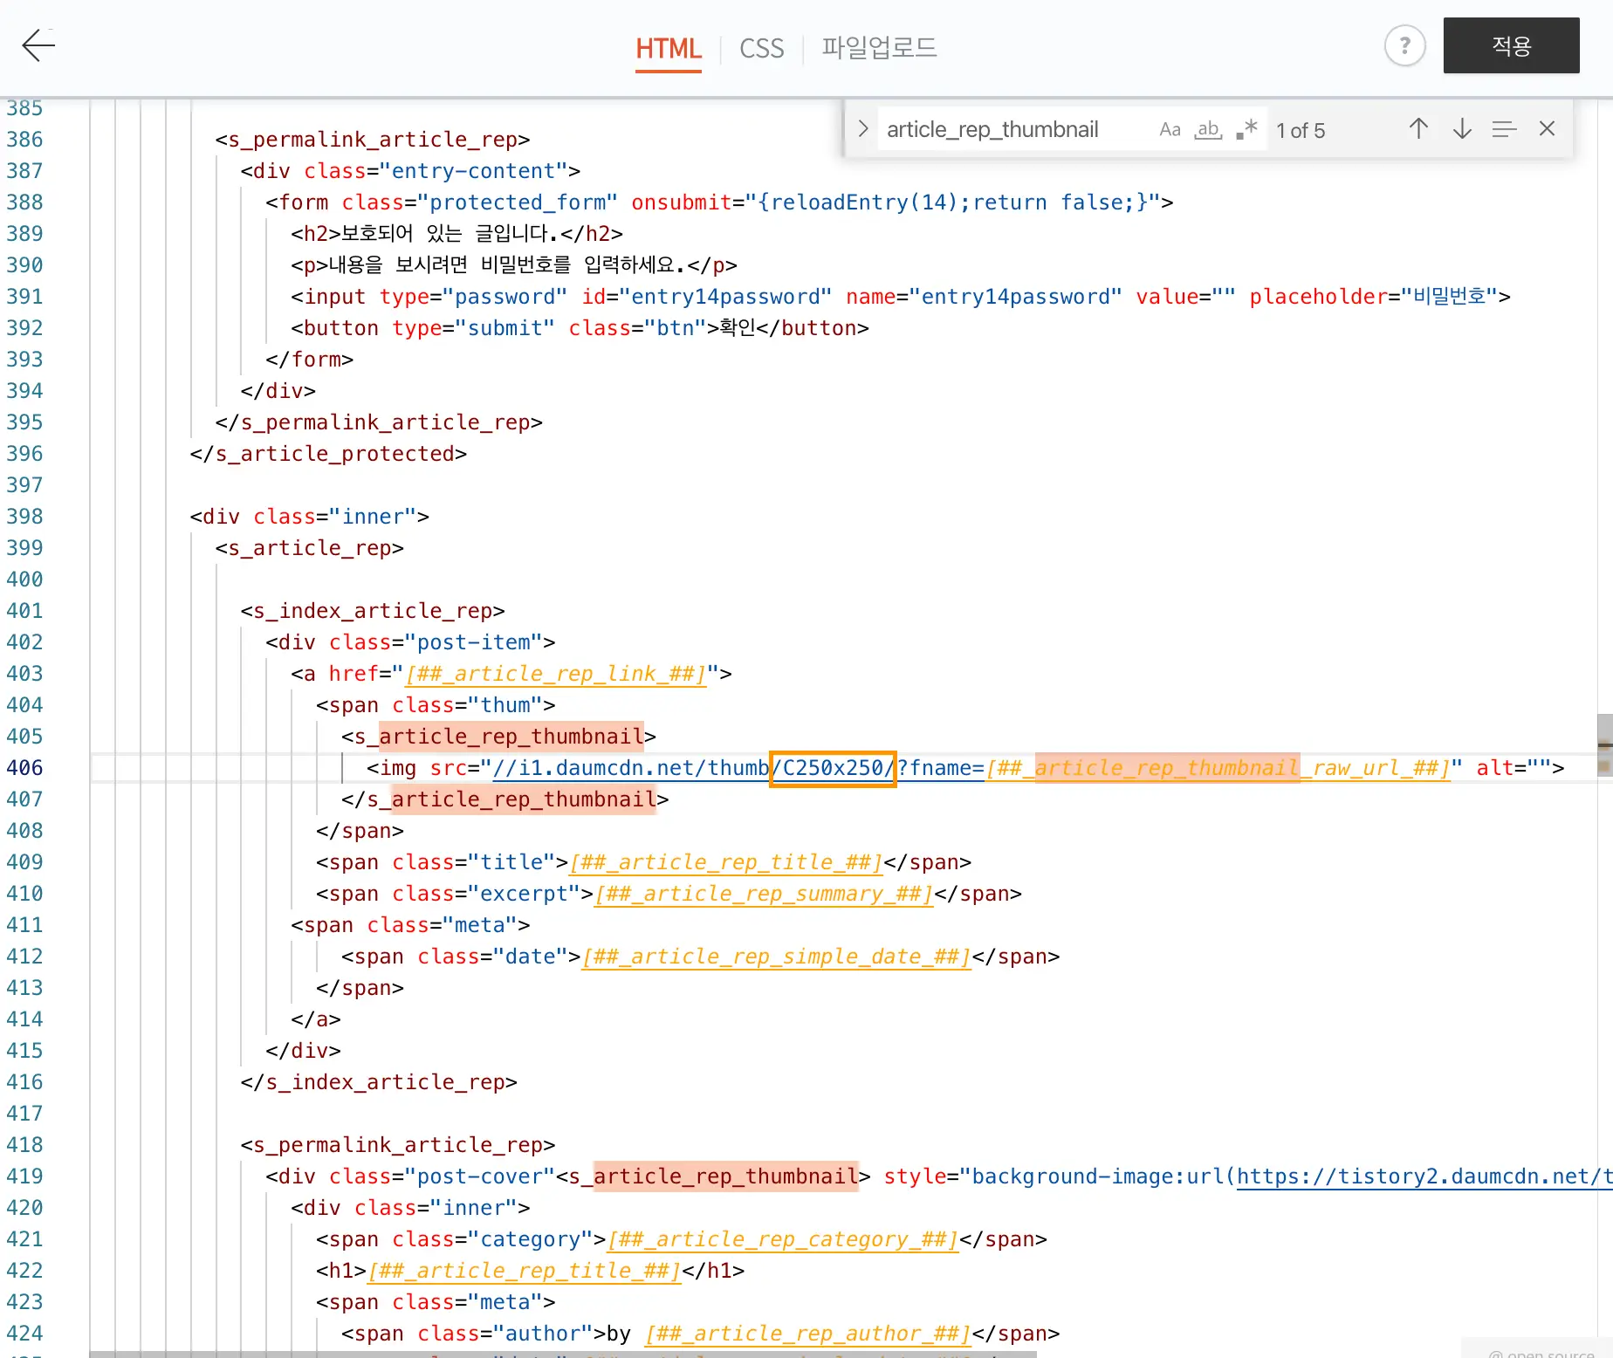Viewport: 1613px width, 1358px height.
Task: Expand the find widget replace toggle chevron
Action: tap(862, 129)
